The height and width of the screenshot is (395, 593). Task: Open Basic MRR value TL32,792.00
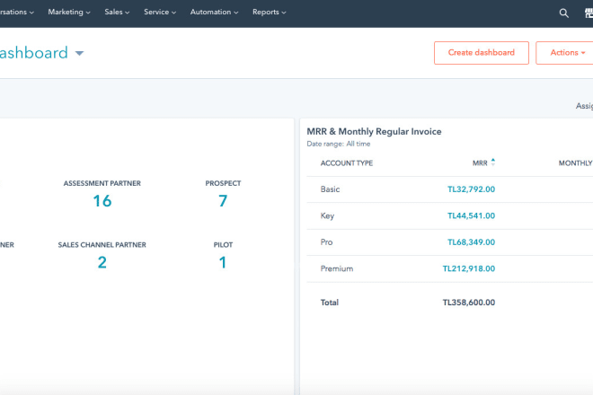point(471,189)
